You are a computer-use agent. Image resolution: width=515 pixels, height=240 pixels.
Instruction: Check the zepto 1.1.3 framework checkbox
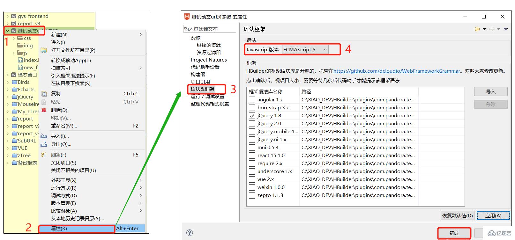pos(252,195)
